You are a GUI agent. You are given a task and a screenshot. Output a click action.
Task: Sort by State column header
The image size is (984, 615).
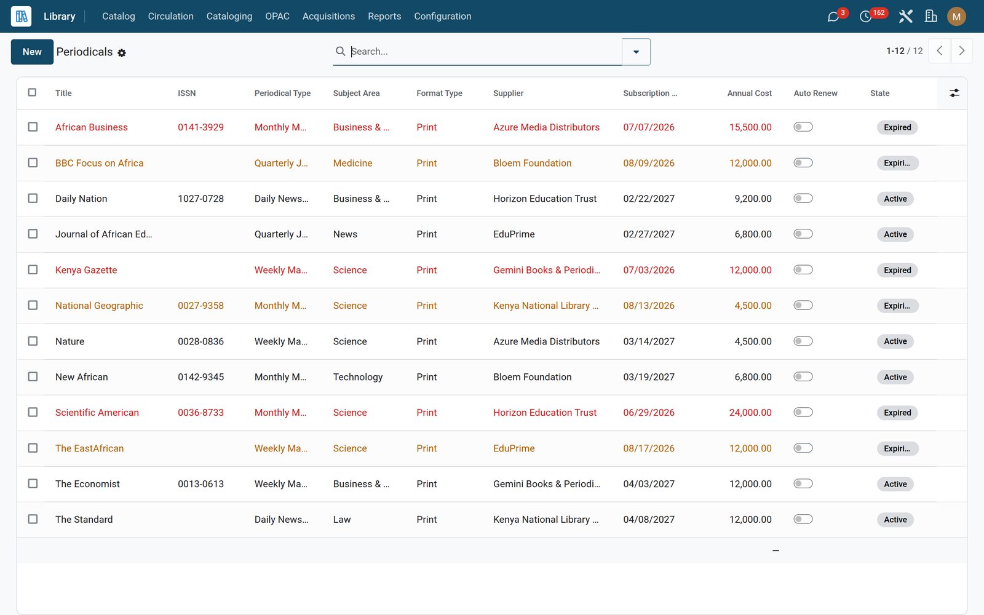[879, 93]
